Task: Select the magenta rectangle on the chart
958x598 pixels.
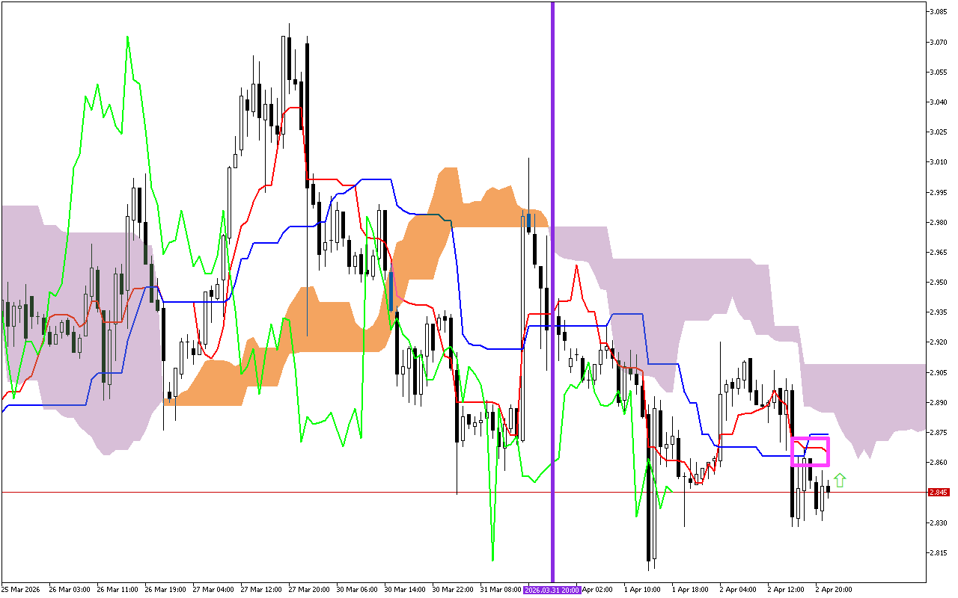Action: point(811,439)
